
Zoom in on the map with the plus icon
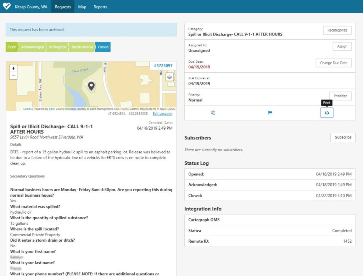click(13, 68)
